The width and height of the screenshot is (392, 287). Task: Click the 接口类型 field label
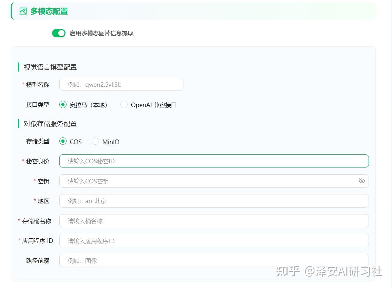38,105
